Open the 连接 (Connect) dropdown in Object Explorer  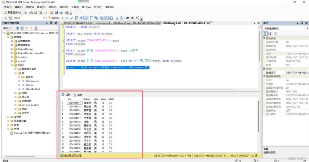point(8,28)
